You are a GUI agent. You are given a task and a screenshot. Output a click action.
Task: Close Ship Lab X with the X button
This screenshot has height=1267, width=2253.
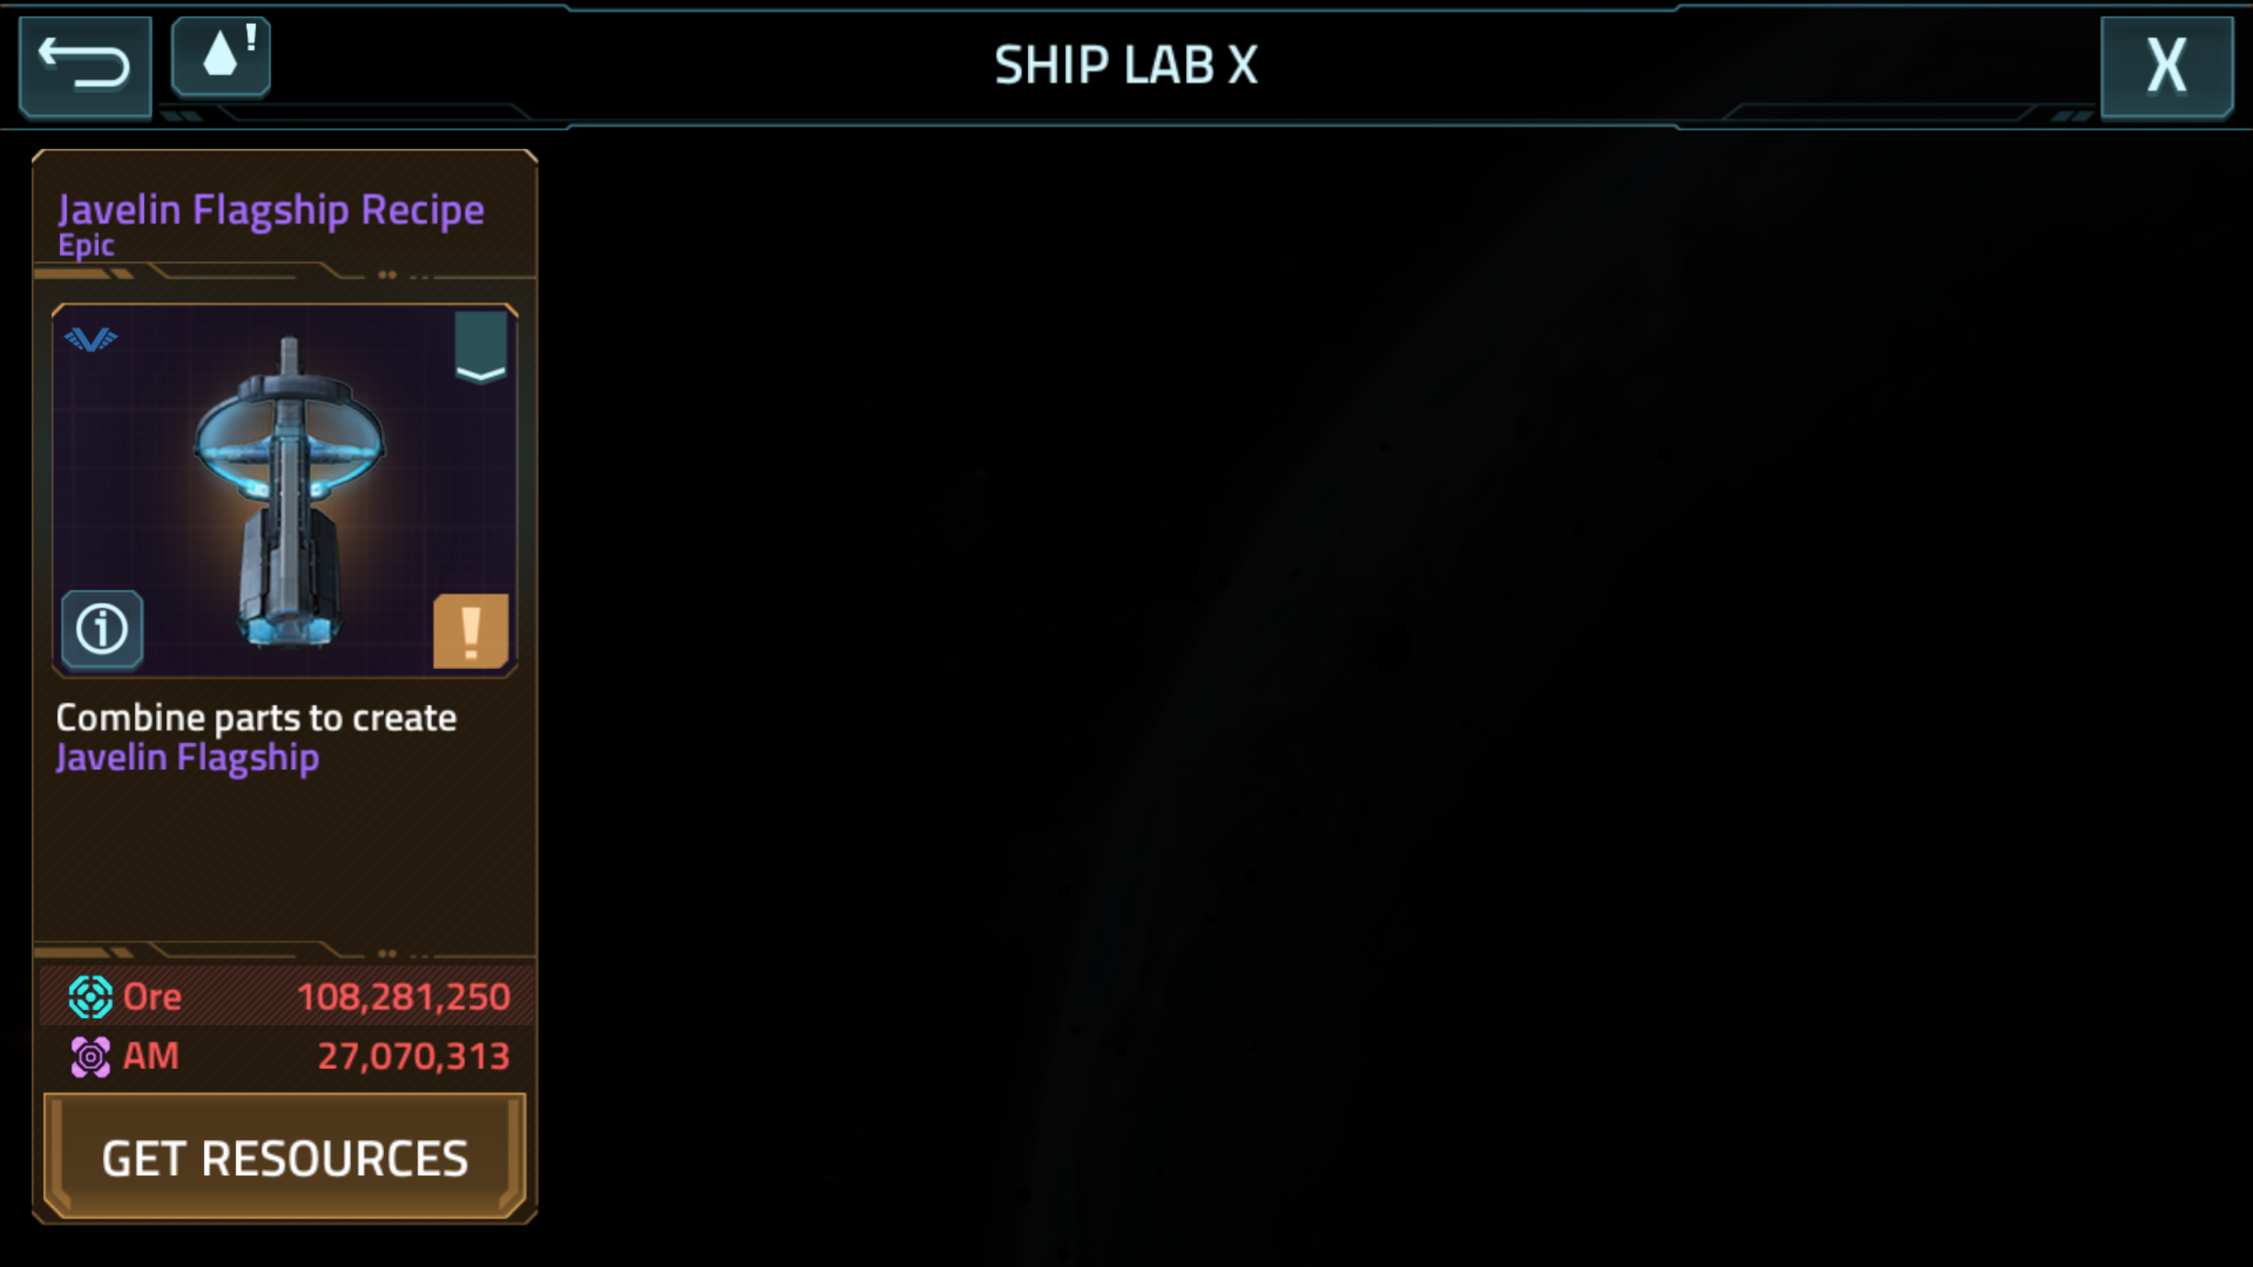[2167, 66]
